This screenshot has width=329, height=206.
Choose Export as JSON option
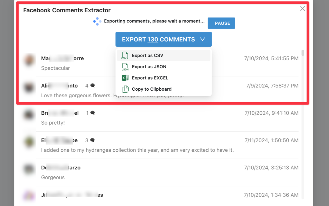click(149, 67)
